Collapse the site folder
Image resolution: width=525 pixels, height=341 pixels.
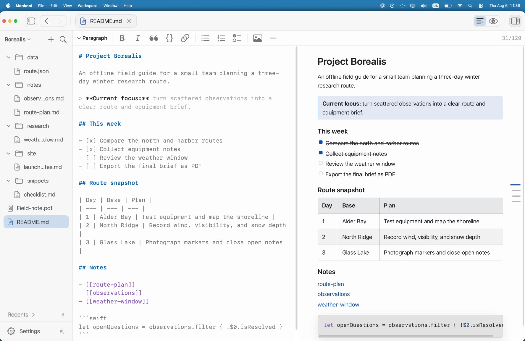click(9, 154)
